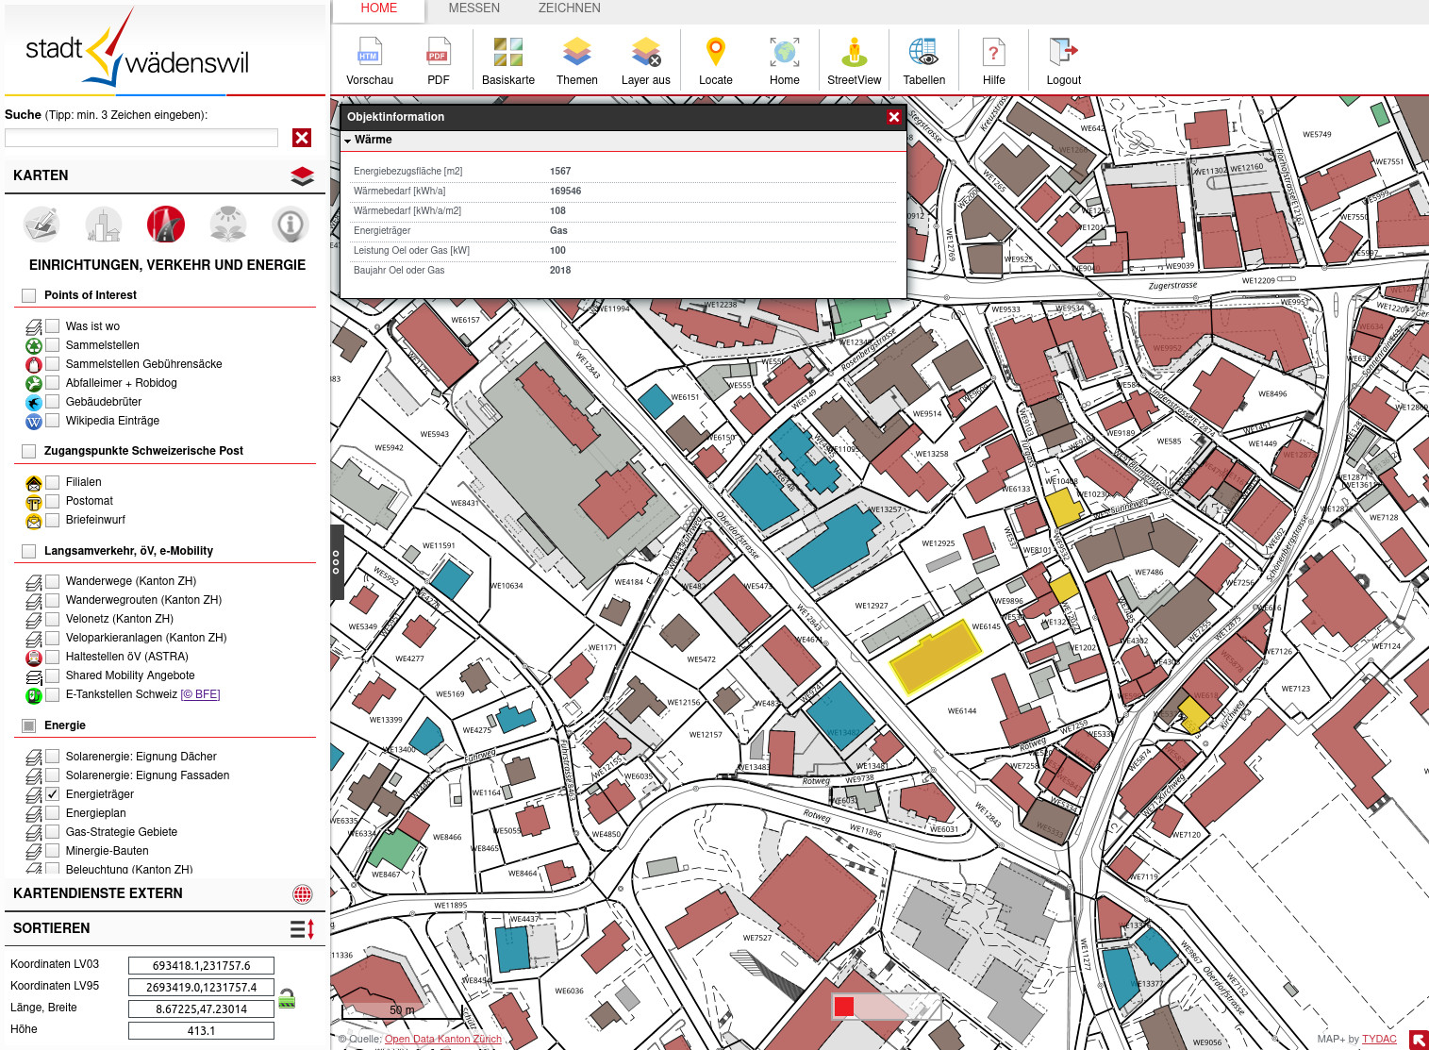Click the SORTIEREN sort icon
This screenshot has width=1429, height=1050.
(x=302, y=929)
